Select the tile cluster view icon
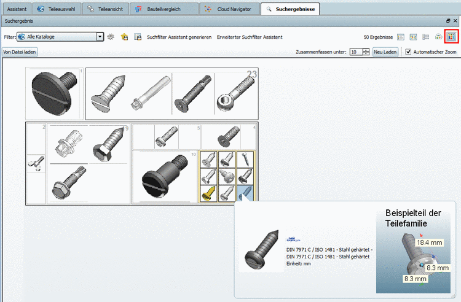The width and height of the screenshot is (461, 302). point(451,37)
